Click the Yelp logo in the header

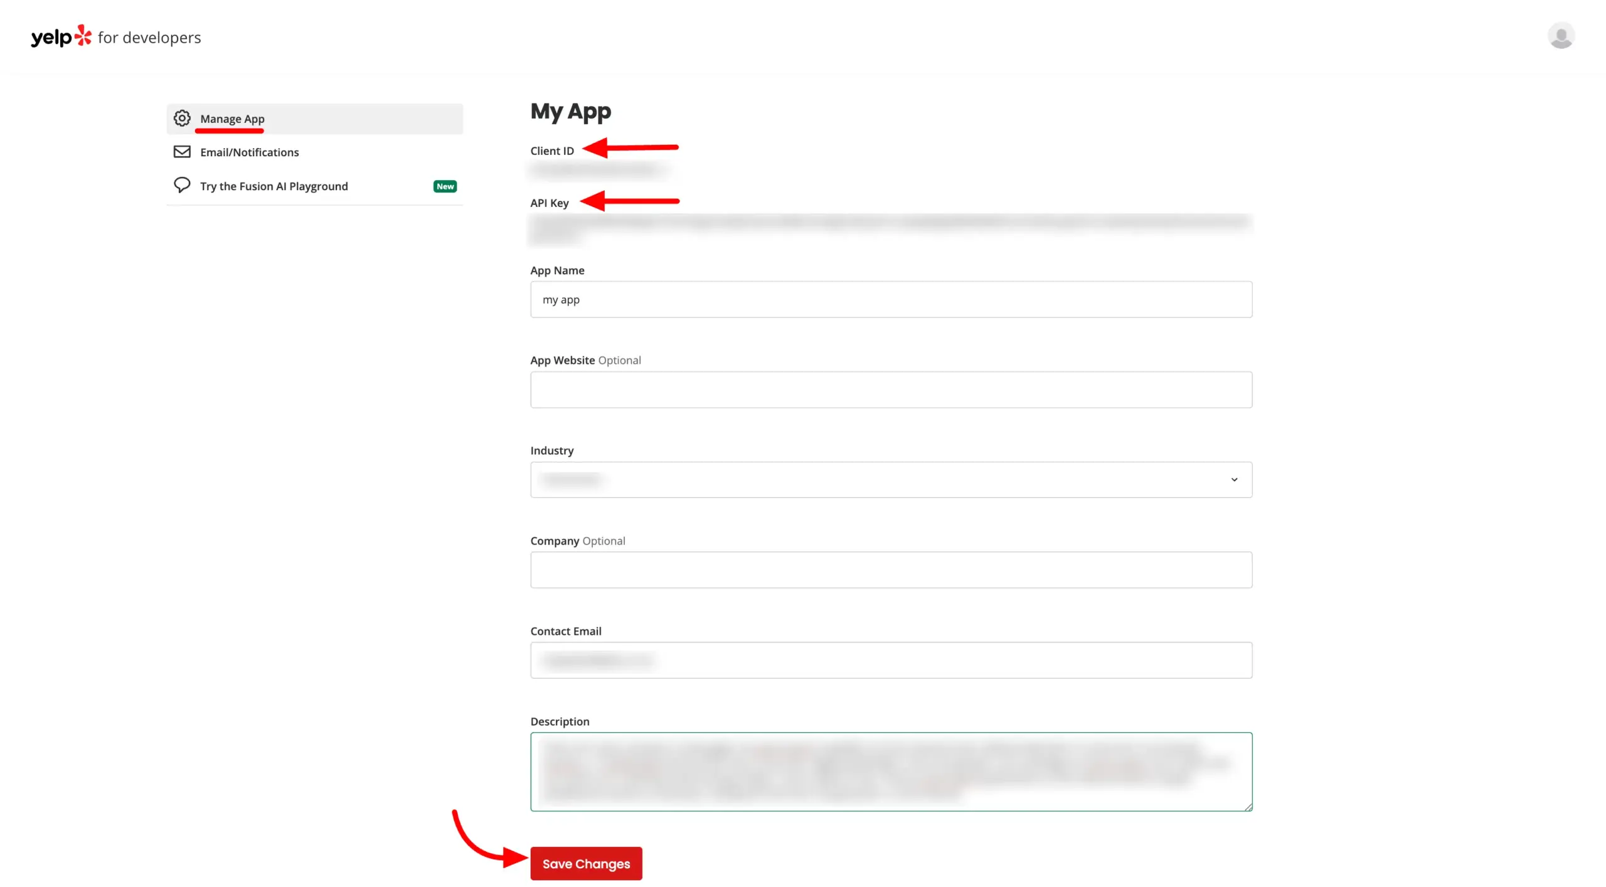[61, 36]
